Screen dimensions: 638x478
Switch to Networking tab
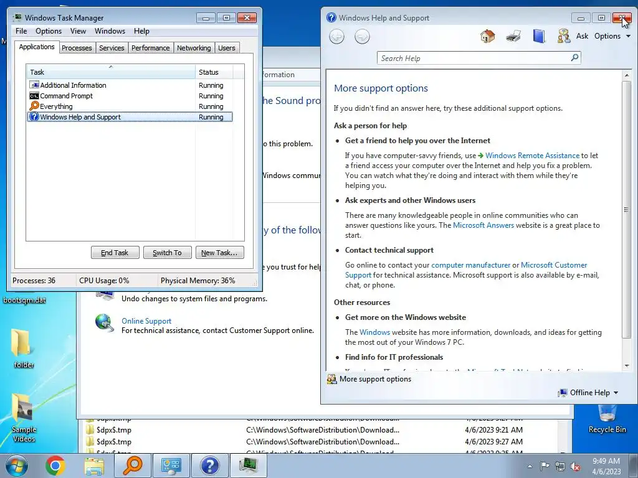tap(194, 47)
